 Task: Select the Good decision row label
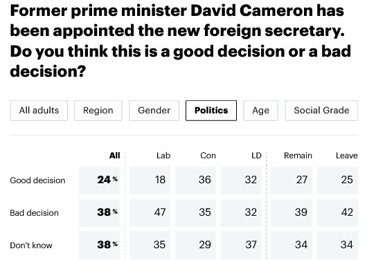coord(37,180)
